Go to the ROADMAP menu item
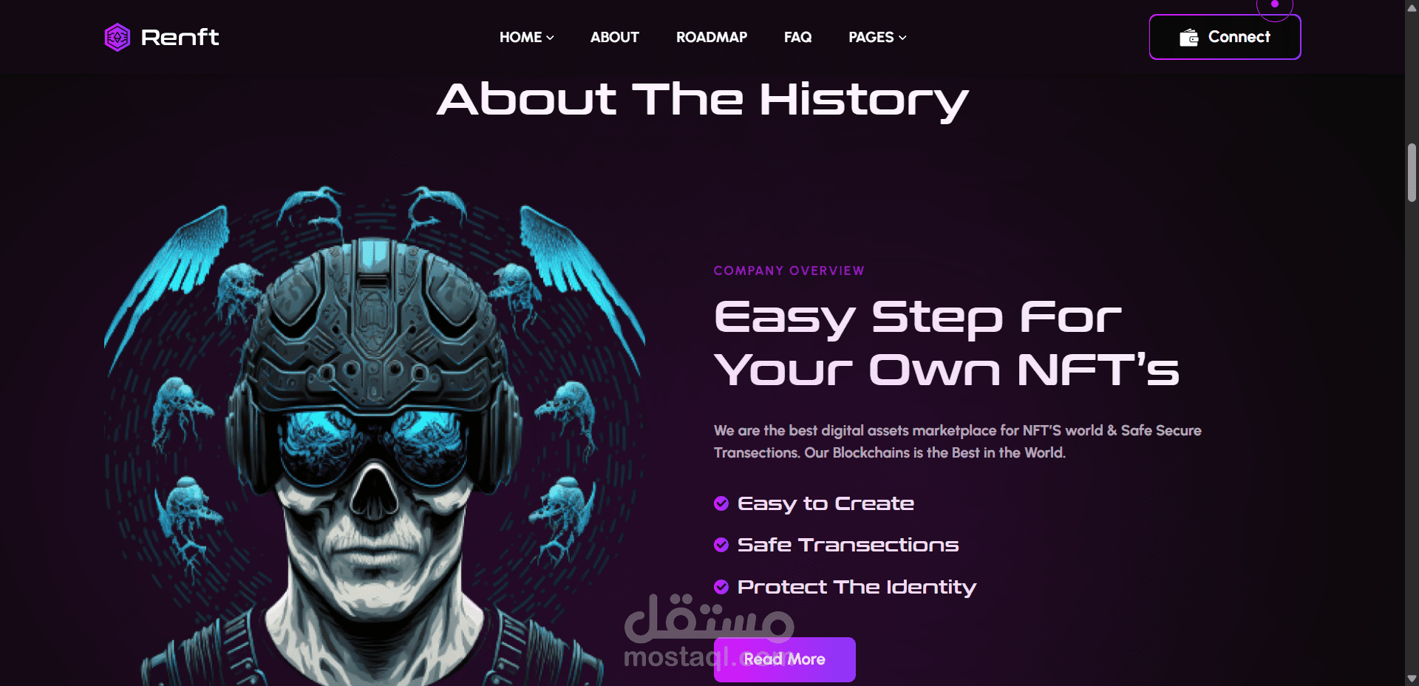This screenshot has width=1419, height=686. coord(712,37)
